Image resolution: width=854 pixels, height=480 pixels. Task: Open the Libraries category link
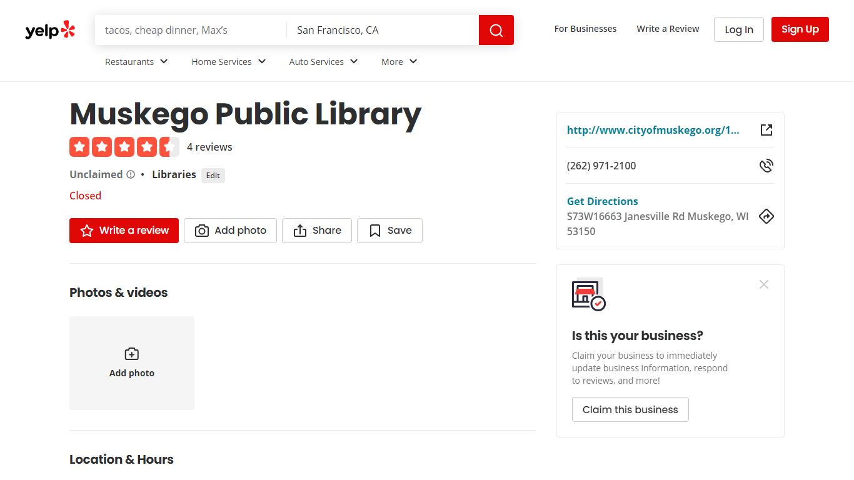pyautogui.click(x=174, y=174)
